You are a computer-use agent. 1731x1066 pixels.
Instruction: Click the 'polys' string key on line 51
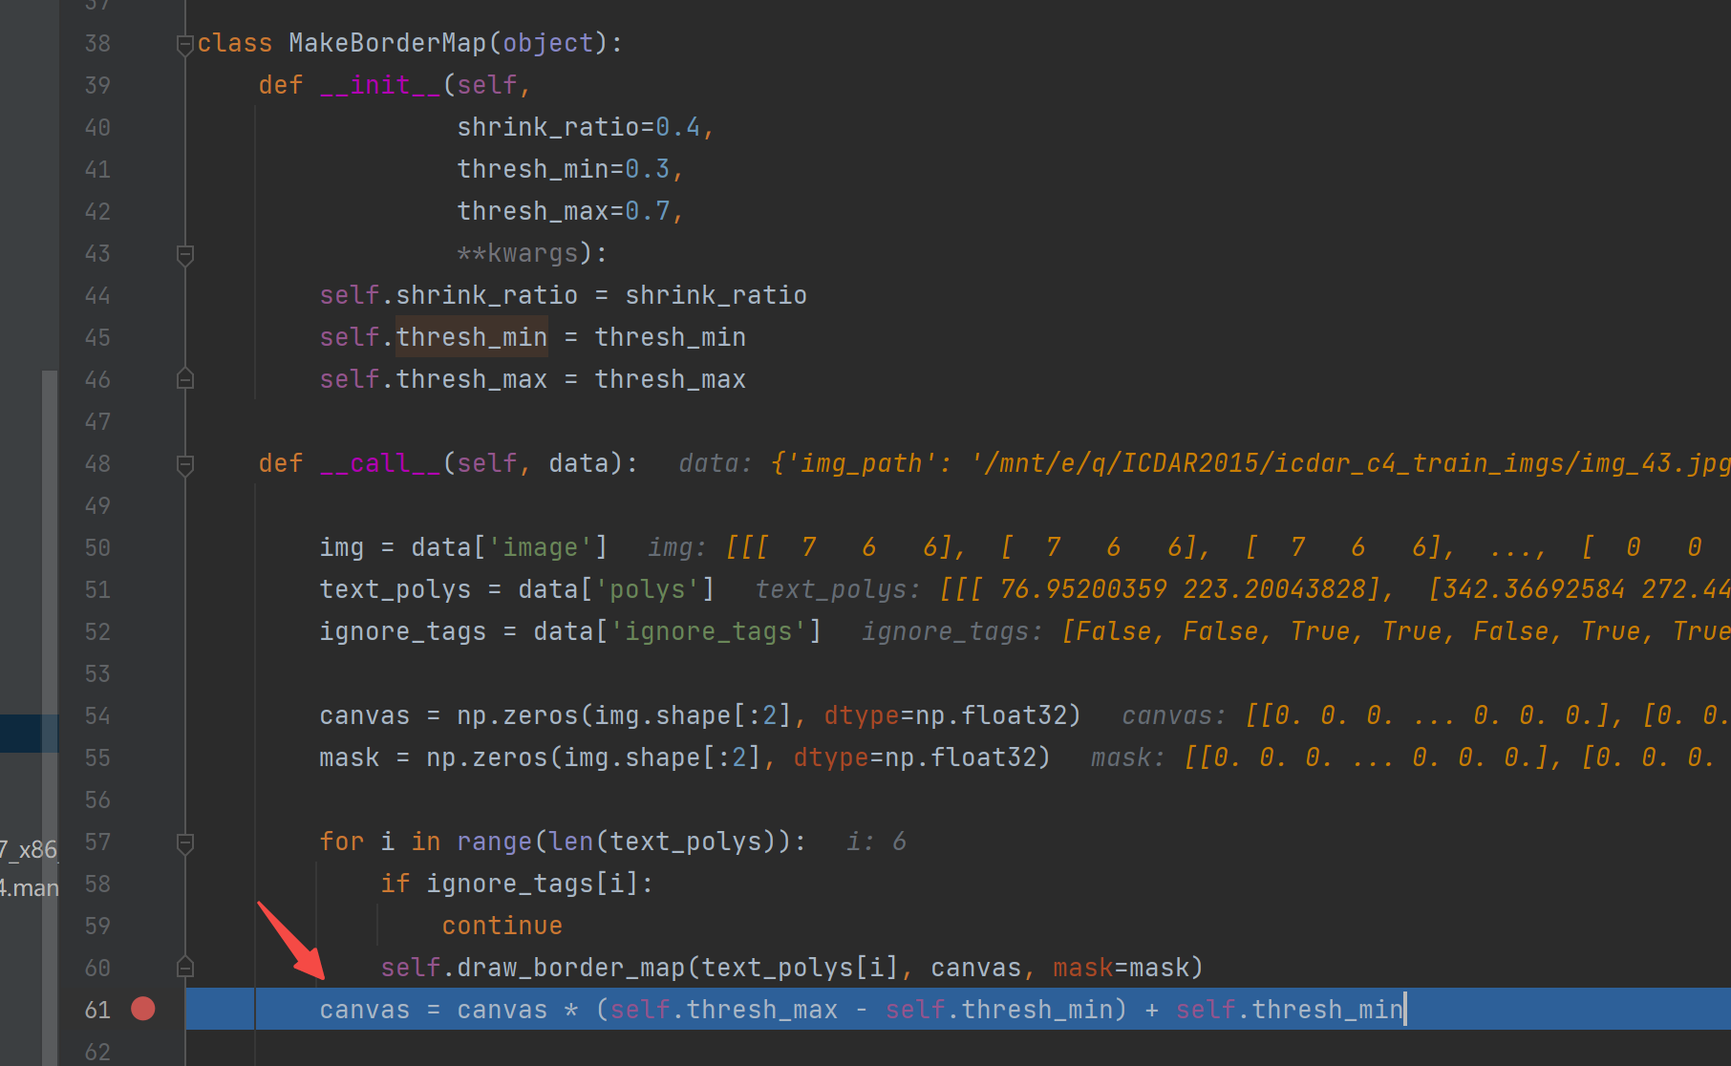648,589
